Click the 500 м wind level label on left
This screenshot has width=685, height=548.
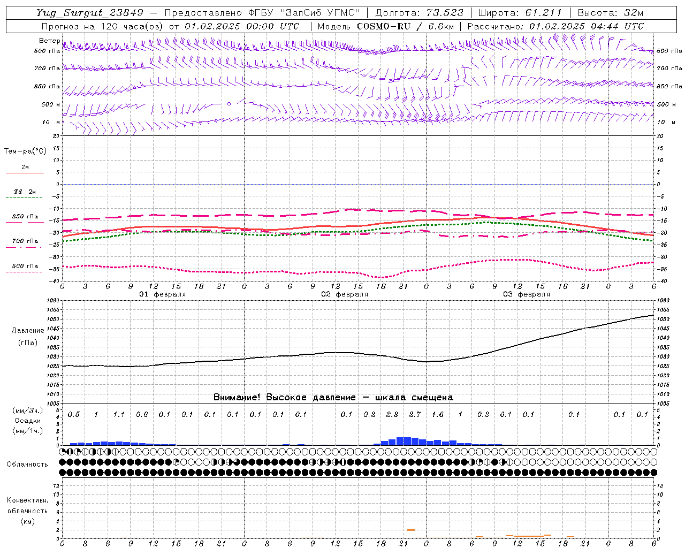51,104
